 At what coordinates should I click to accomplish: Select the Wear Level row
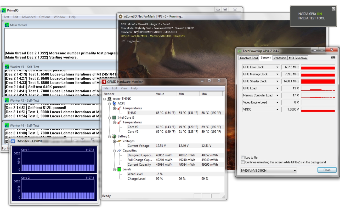click(163, 174)
